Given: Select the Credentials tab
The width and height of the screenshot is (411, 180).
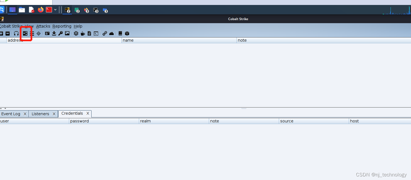Looking at the screenshot, I should [x=72, y=113].
